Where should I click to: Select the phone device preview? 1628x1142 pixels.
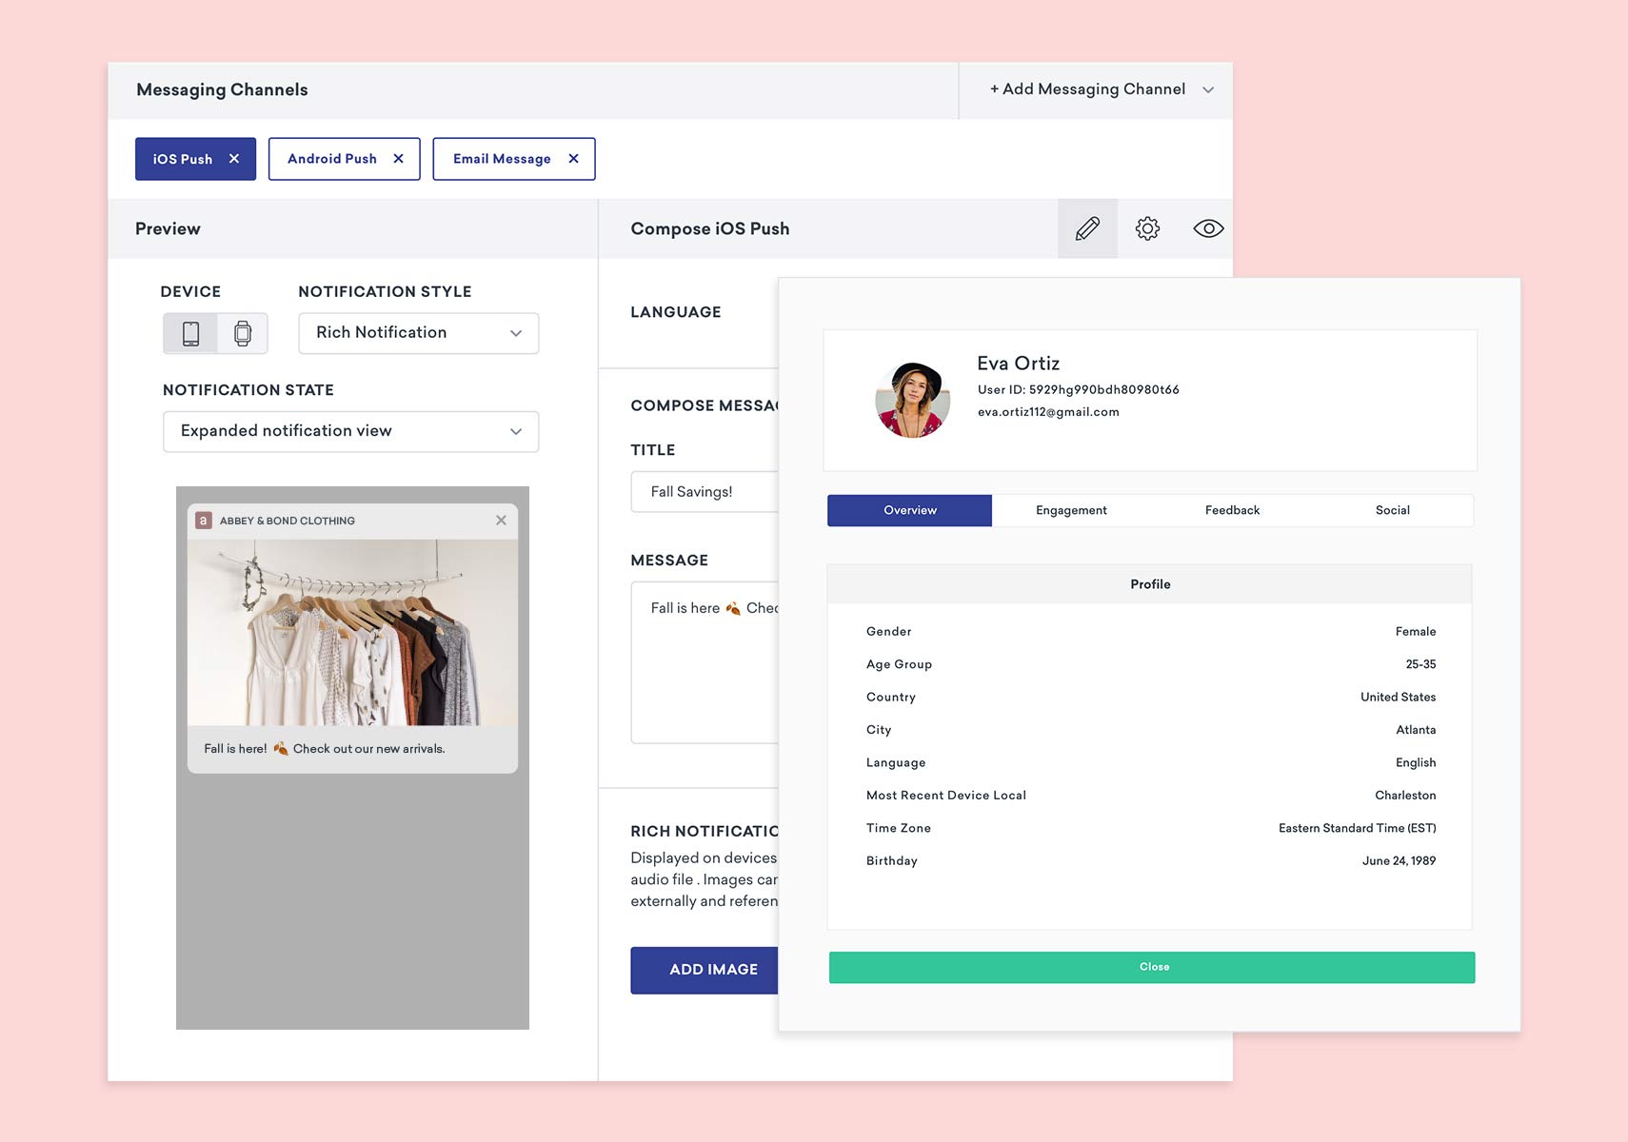pyautogui.click(x=190, y=333)
